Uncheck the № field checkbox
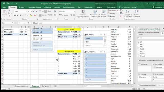The width and height of the screenshot is (164, 92). (139, 42)
